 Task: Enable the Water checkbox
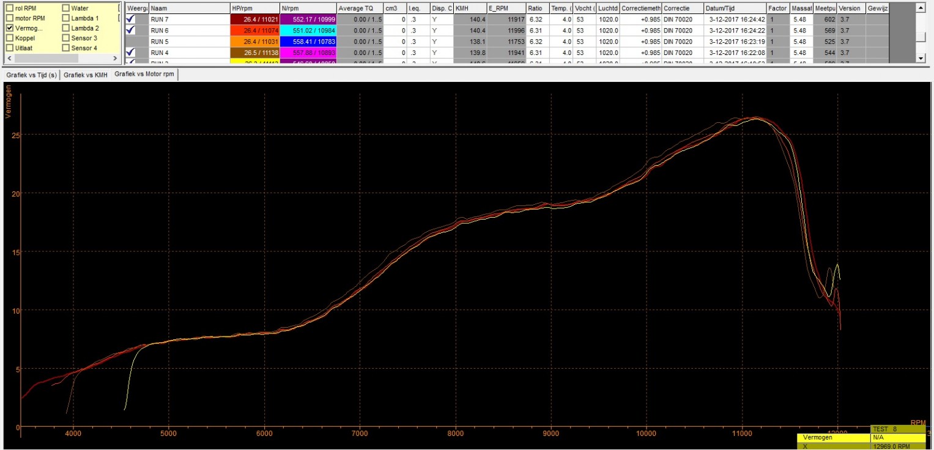(x=65, y=9)
